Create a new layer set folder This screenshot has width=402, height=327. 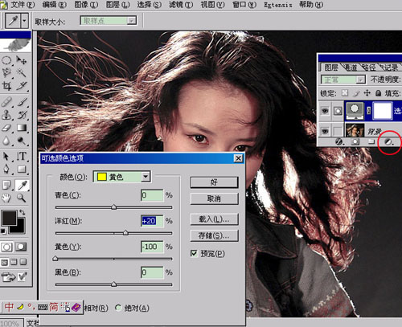point(371,141)
